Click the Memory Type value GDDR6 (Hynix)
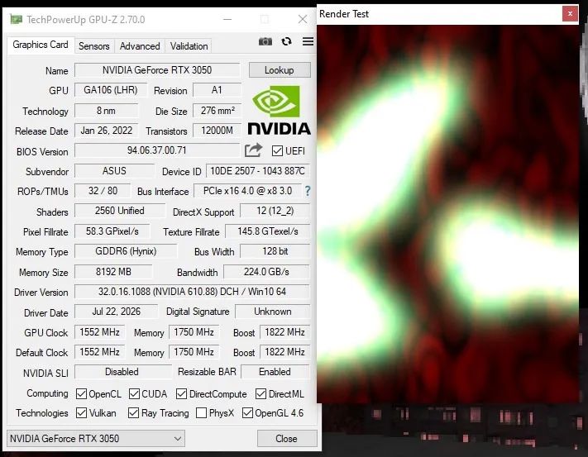Viewport: 588px width, 457px height. point(126,251)
